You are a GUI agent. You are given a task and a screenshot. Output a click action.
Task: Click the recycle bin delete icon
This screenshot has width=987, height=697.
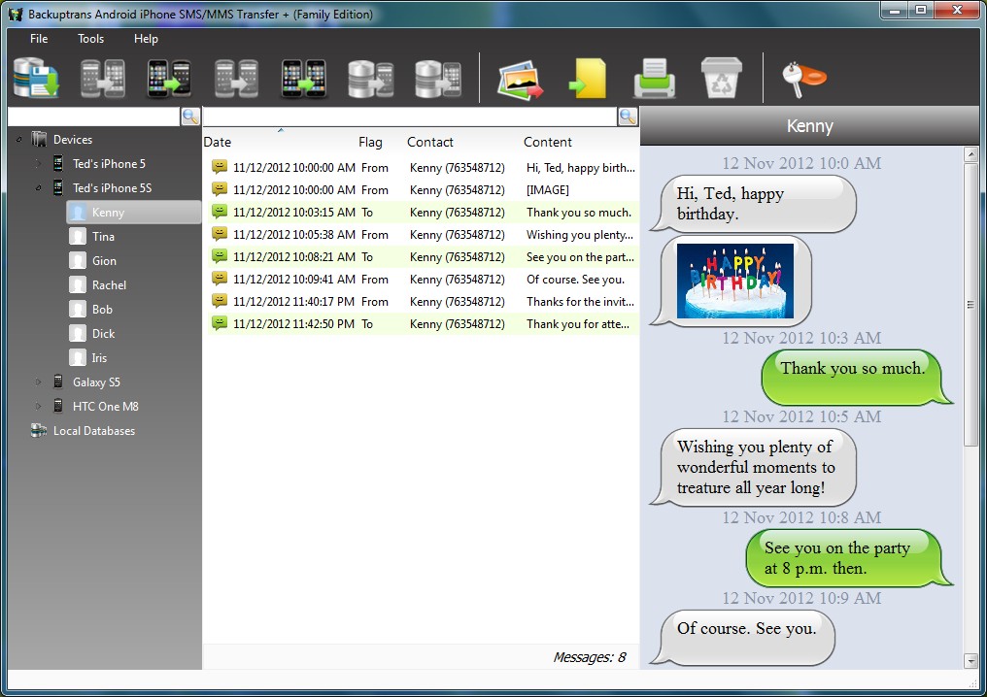tap(722, 78)
